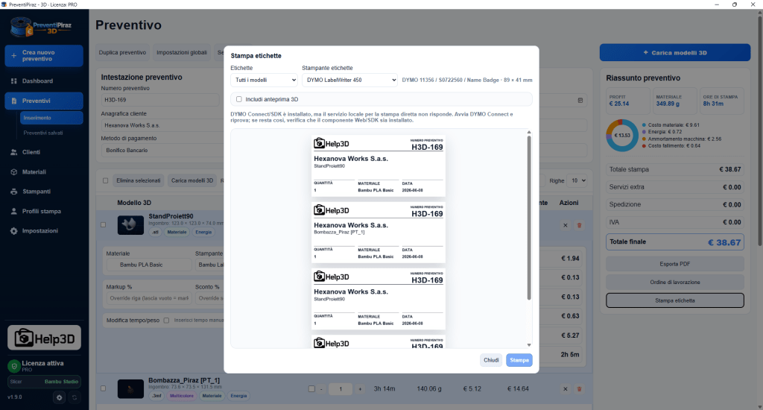Open the Stampante dropdown showing Bambu La
Viewport: 763px width, 410px height.
(x=209, y=265)
